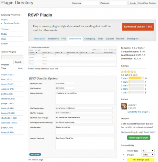The height and width of the screenshot is (162, 158).
Task: Focus the Password input field
Action: click(119, 3)
